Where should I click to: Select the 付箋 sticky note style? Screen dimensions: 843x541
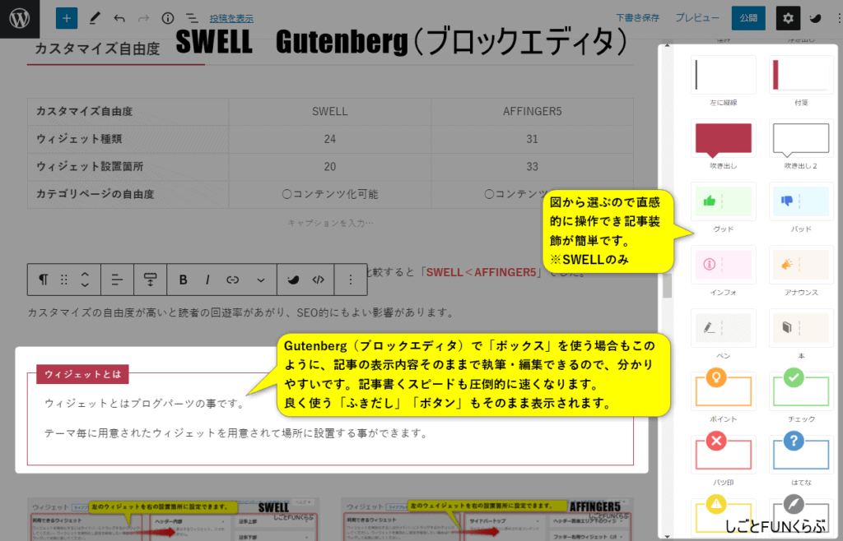pos(801,75)
